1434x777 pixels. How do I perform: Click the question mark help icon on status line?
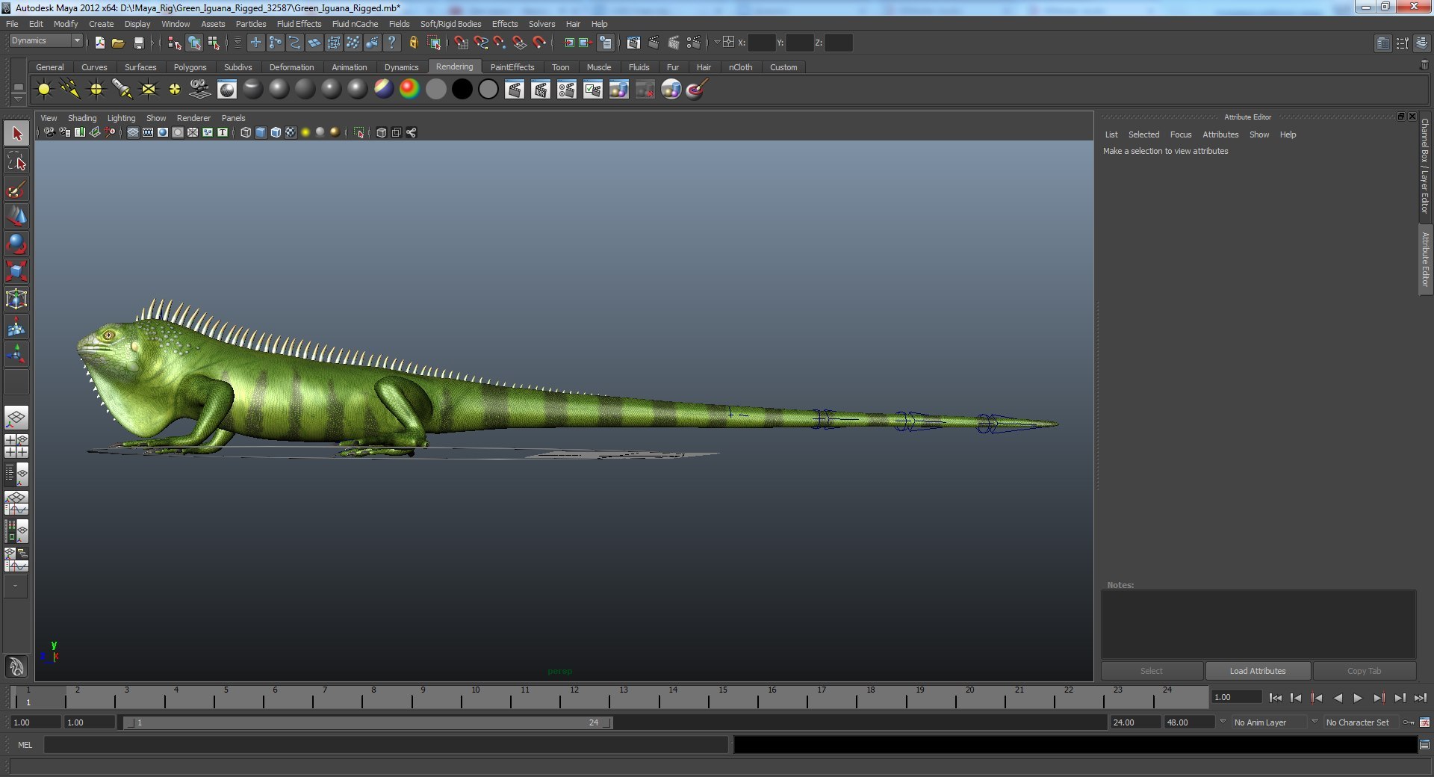pos(391,43)
